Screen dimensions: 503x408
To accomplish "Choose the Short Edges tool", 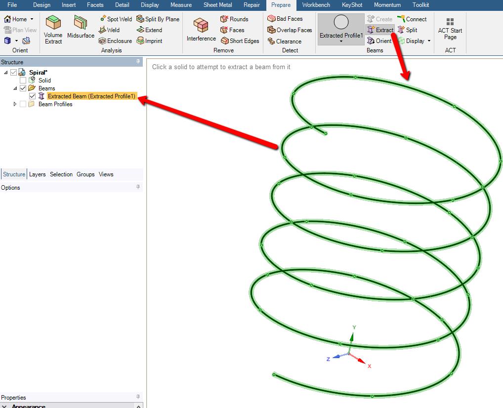I will pos(240,41).
